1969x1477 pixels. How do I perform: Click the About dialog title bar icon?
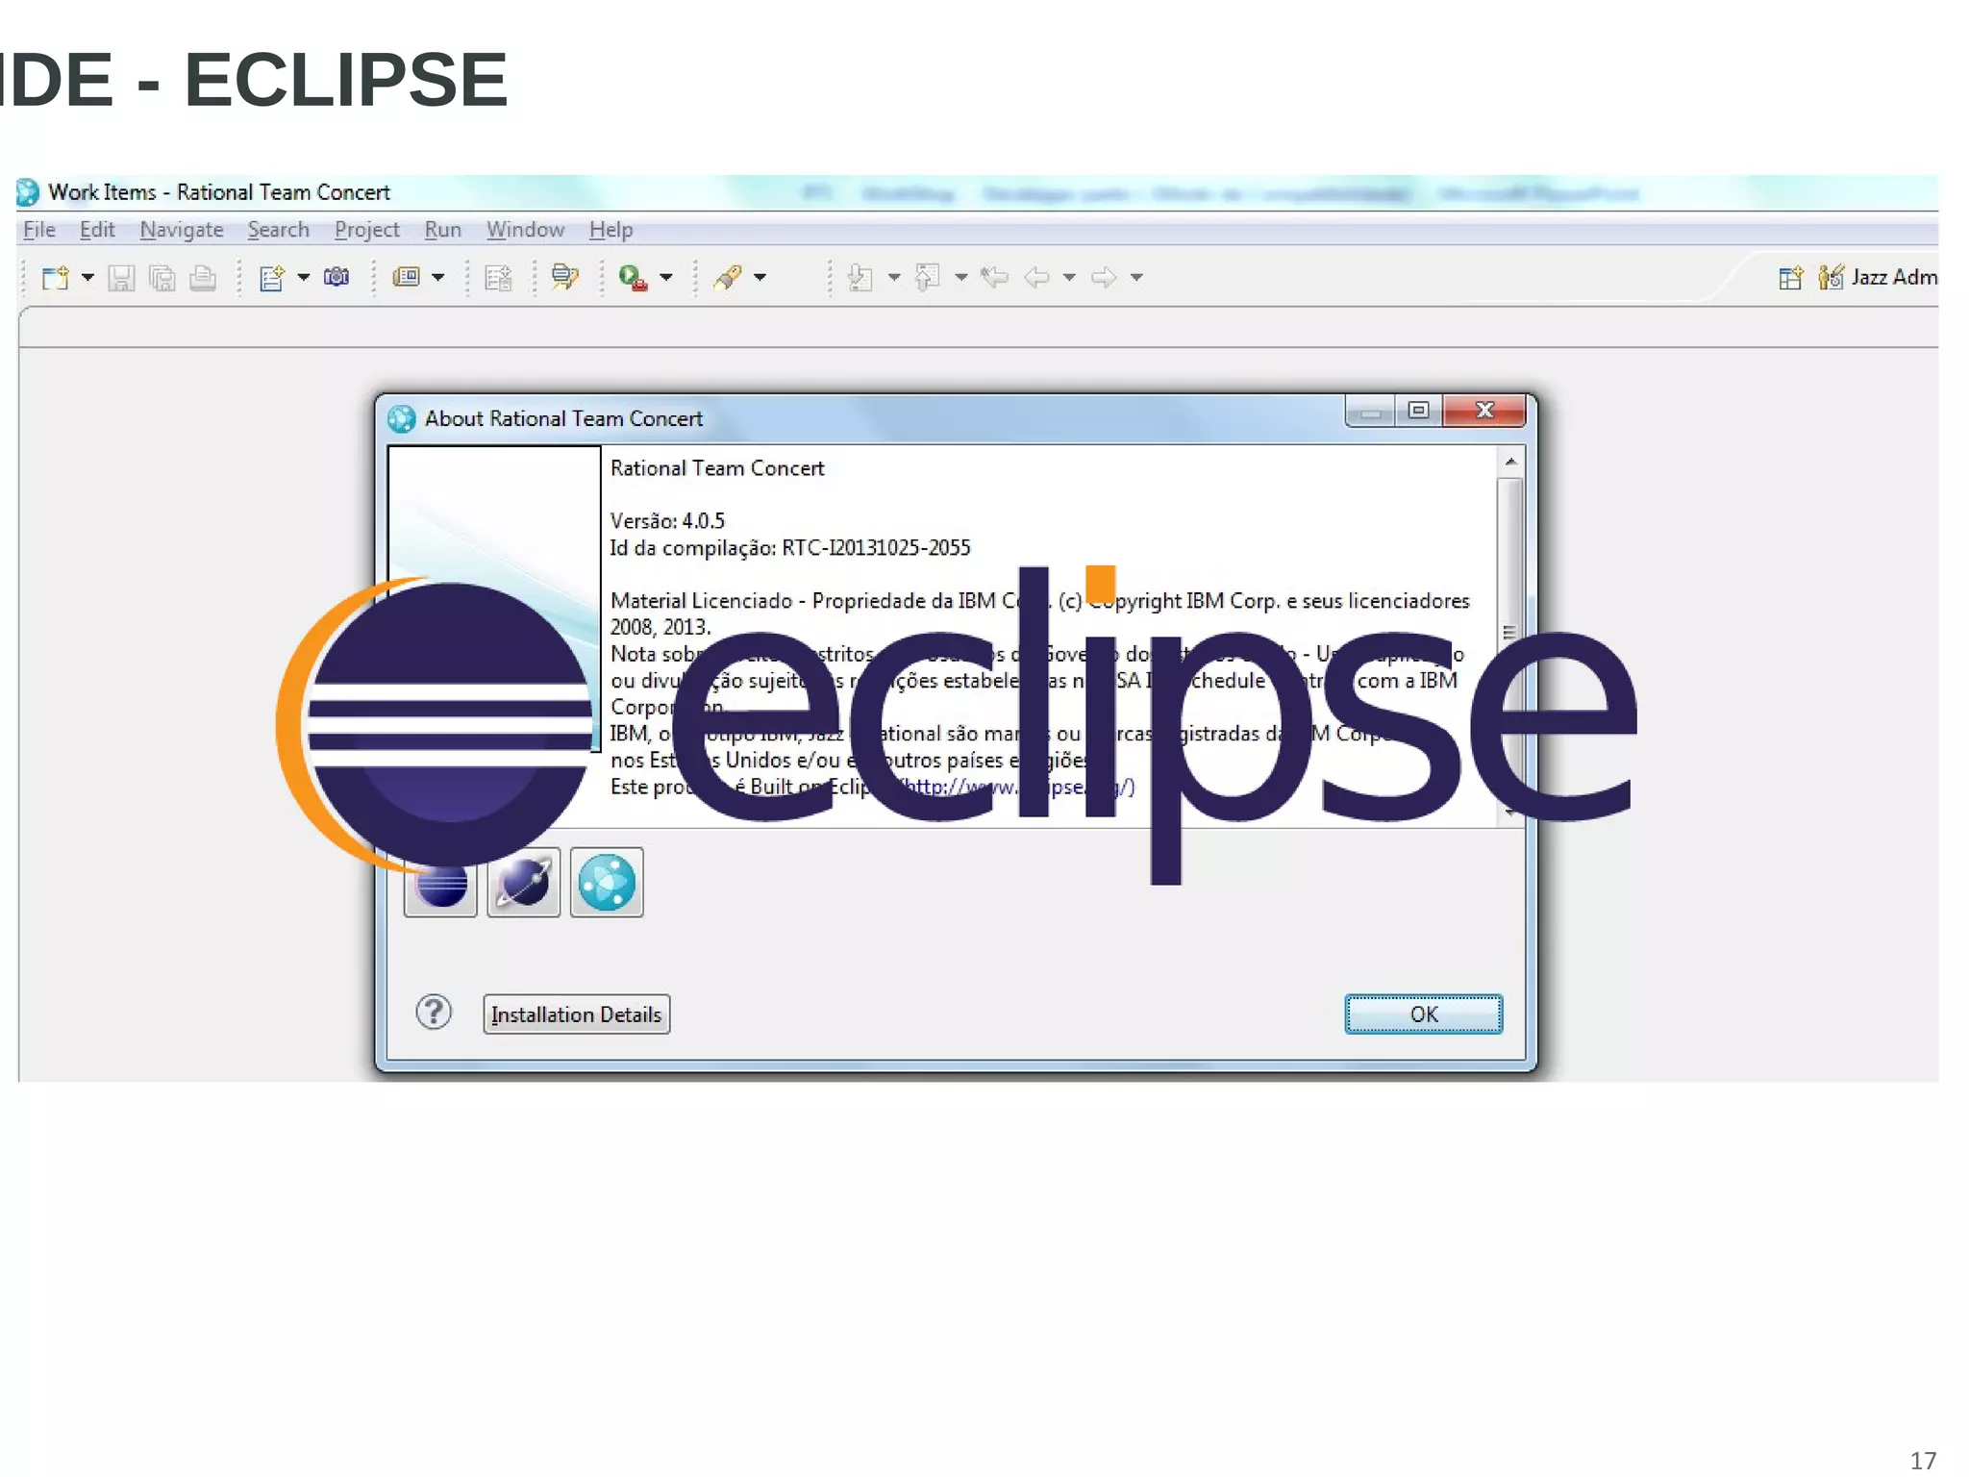(401, 419)
